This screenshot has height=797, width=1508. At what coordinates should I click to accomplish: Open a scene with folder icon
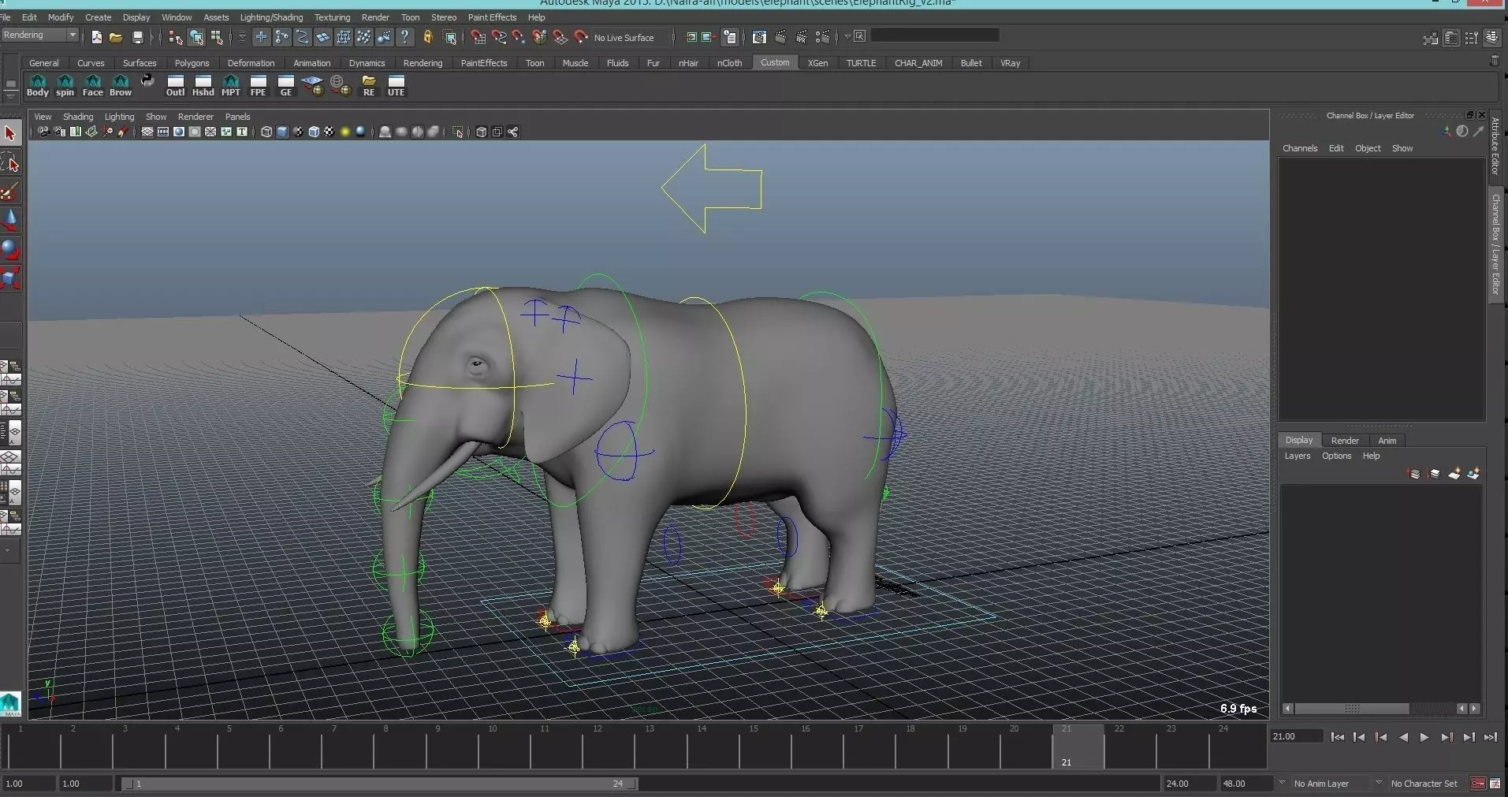pyautogui.click(x=116, y=37)
